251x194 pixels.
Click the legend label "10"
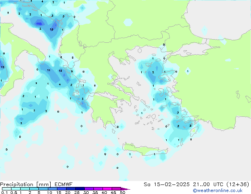click(x=49, y=192)
